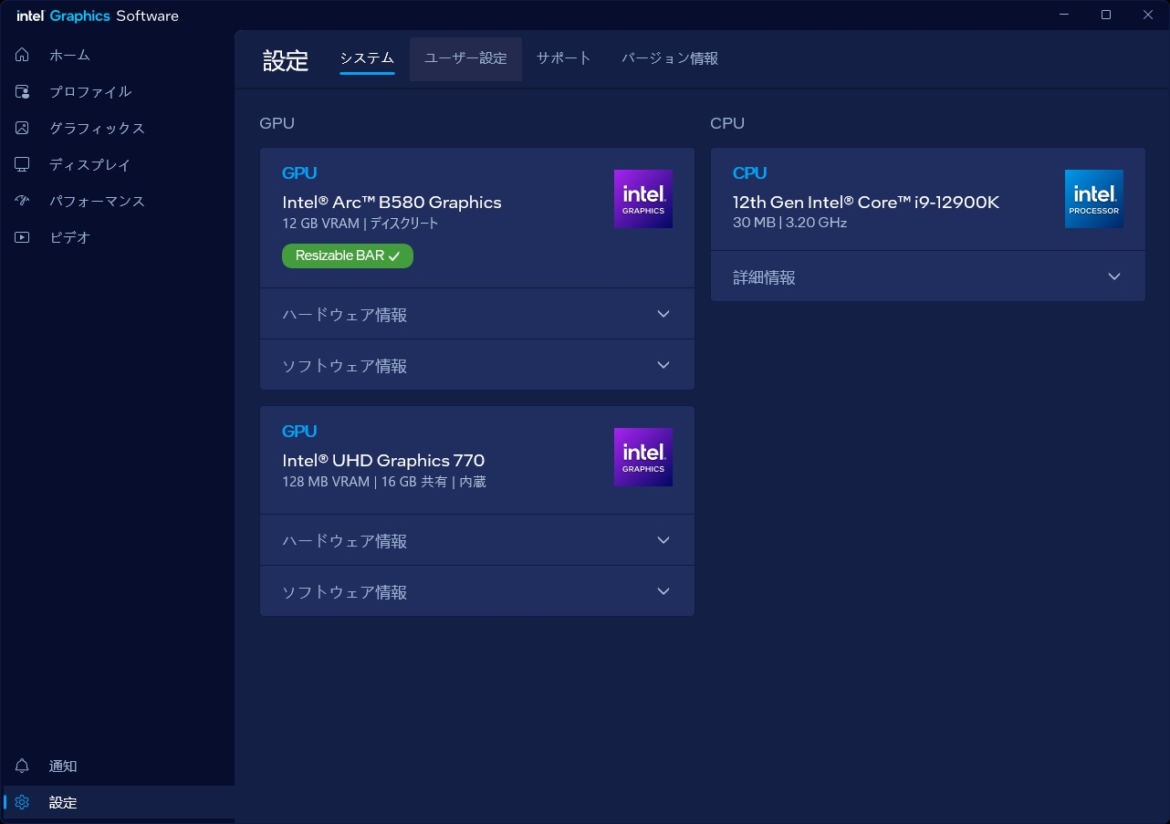This screenshot has height=824, width=1170.
Task: Open ディスプレイ in the sidebar
Action: 117,164
